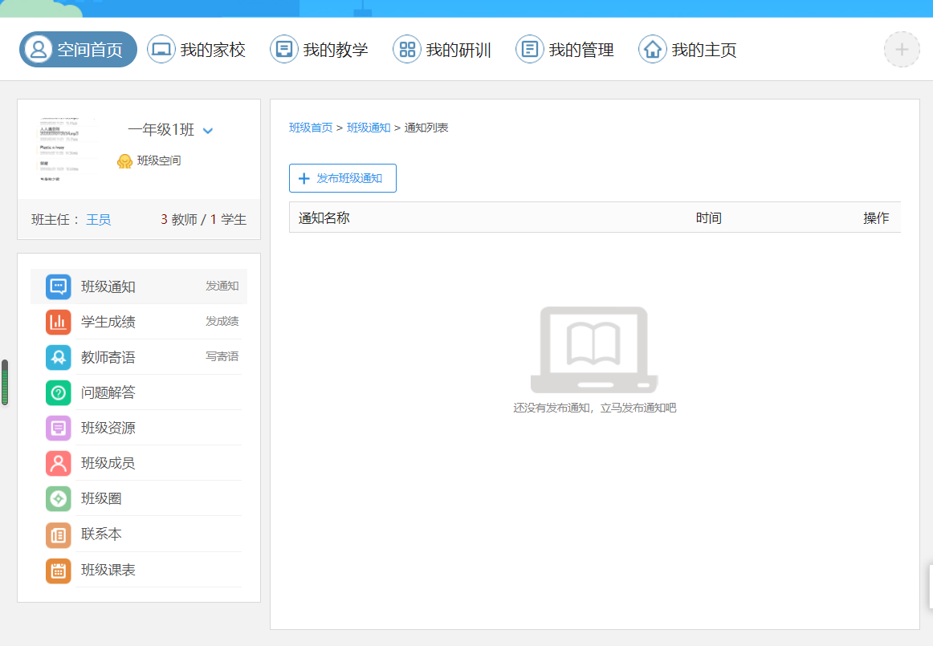Click the 联系本 notebook icon
Viewport: 933px width, 646px height.
click(59, 534)
